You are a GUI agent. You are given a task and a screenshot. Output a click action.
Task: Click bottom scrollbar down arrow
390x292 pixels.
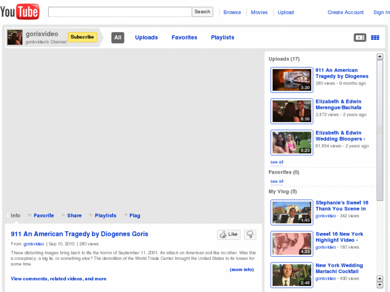[x=380, y=285]
